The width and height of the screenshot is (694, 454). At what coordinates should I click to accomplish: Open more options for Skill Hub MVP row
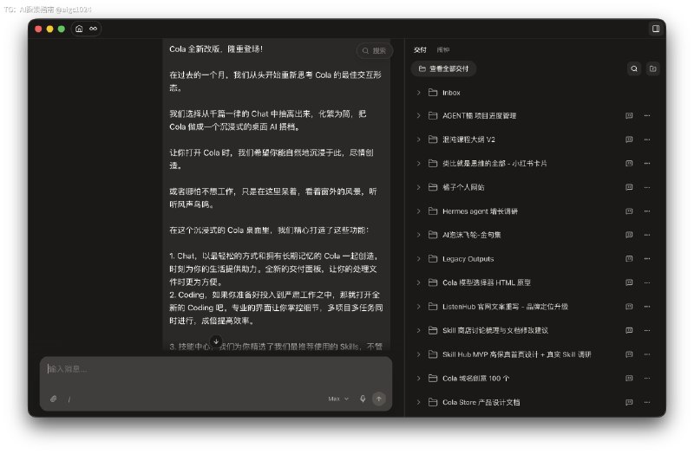point(647,354)
